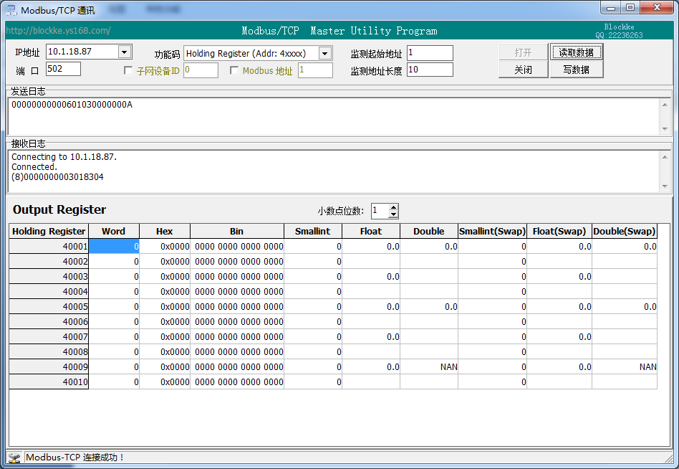Click the 端口 port input field
Viewport: 679px width, 469px height.
click(x=63, y=69)
